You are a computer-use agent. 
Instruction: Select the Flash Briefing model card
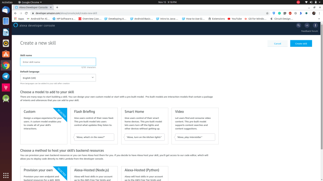(x=94, y=126)
